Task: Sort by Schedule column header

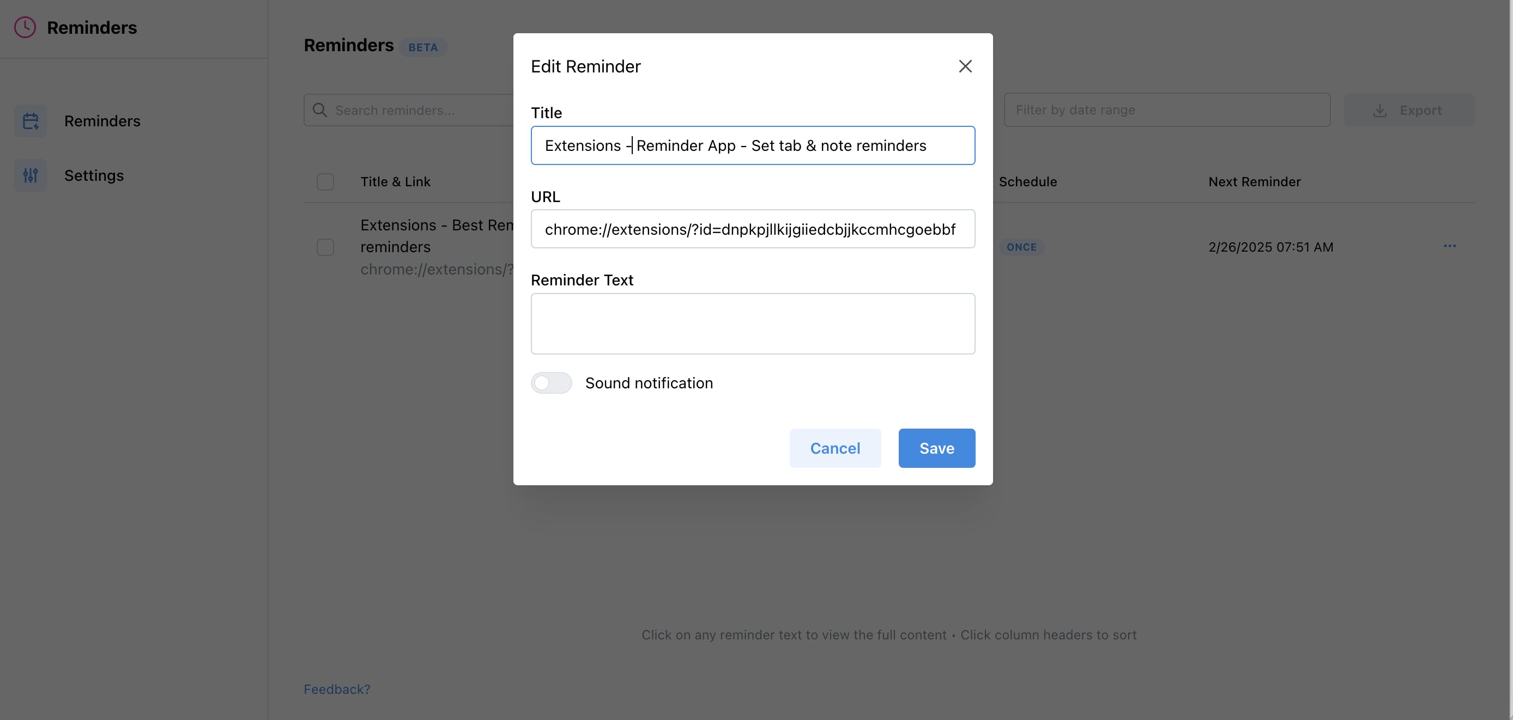Action: click(1028, 182)
